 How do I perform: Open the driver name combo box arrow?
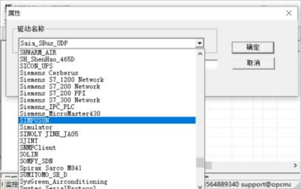tap(199, 43)
